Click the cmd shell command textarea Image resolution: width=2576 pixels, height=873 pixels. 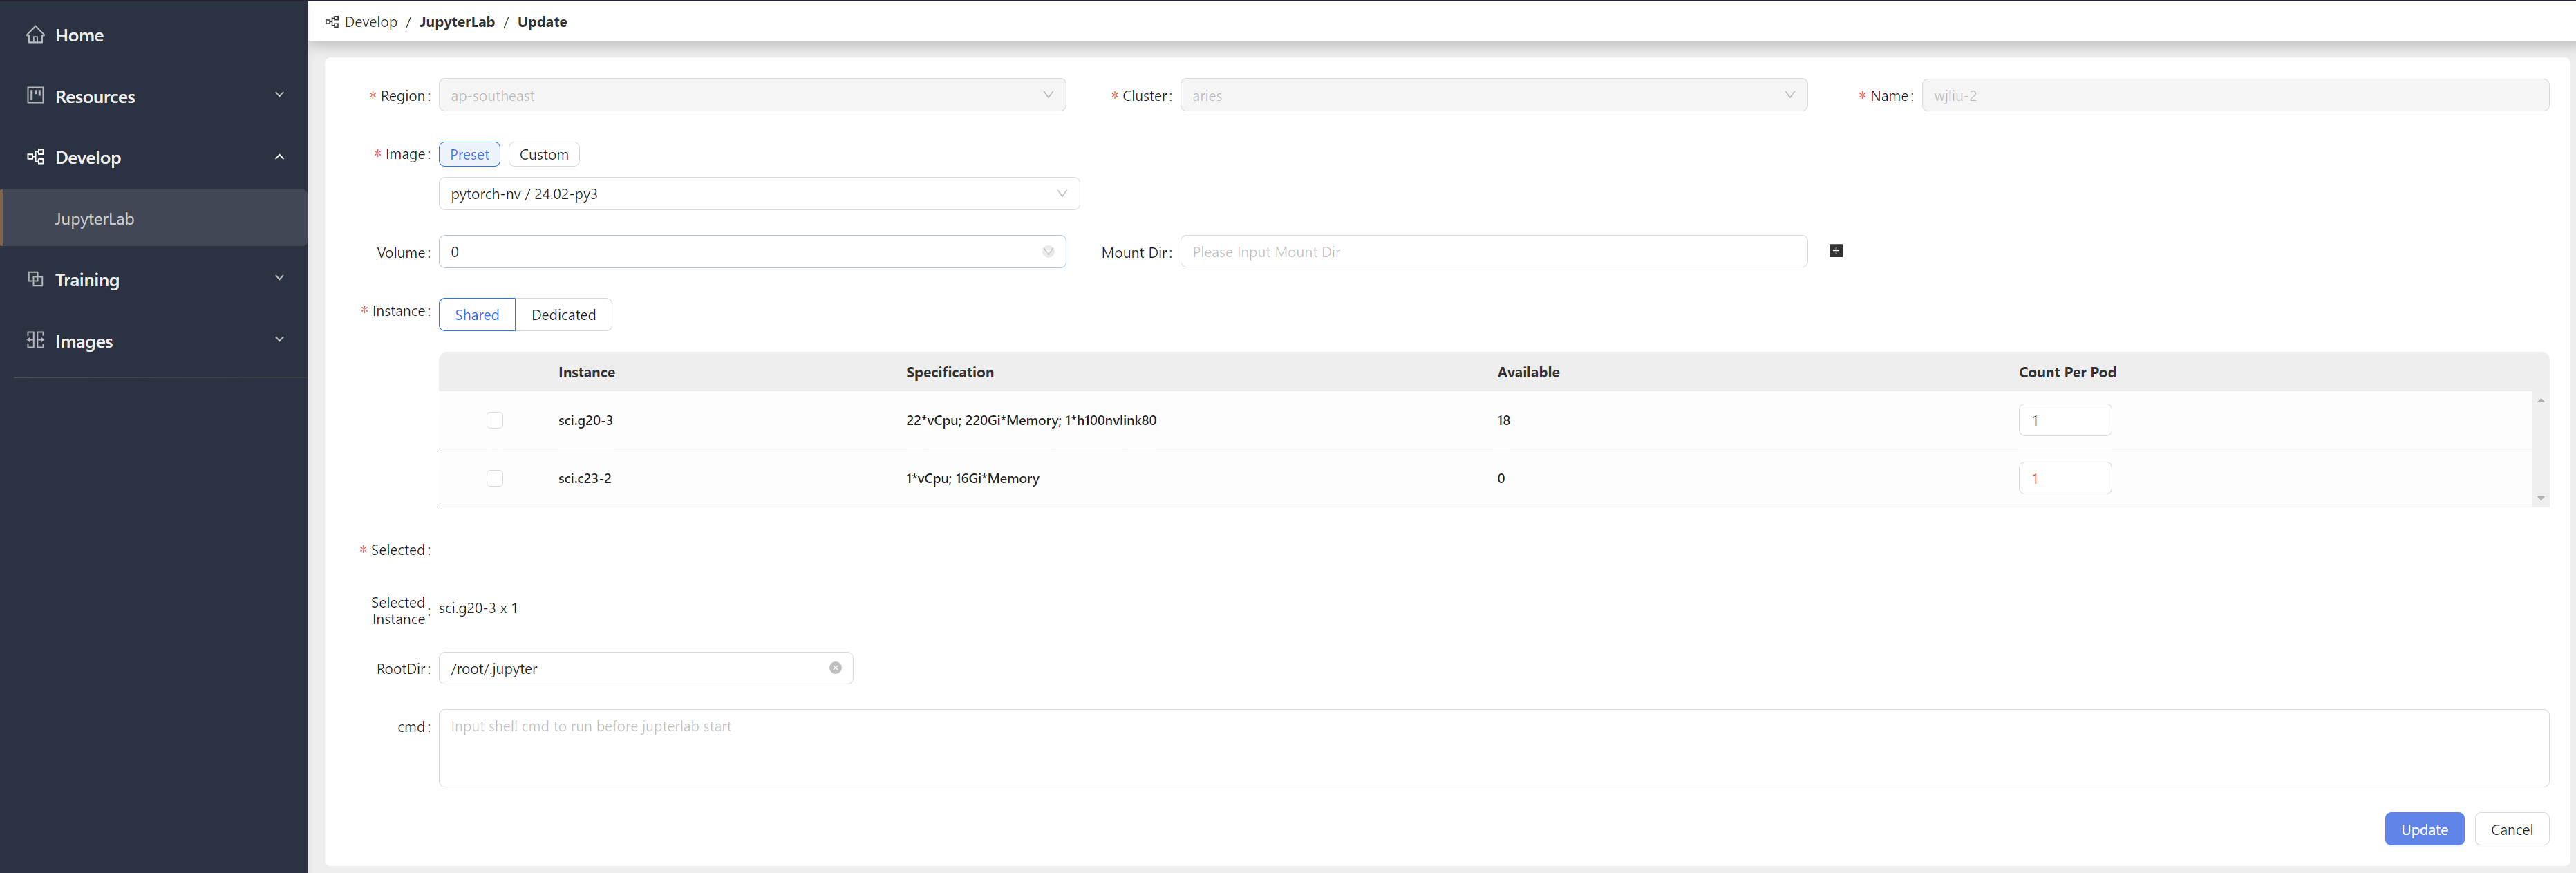coord(1493,748)
